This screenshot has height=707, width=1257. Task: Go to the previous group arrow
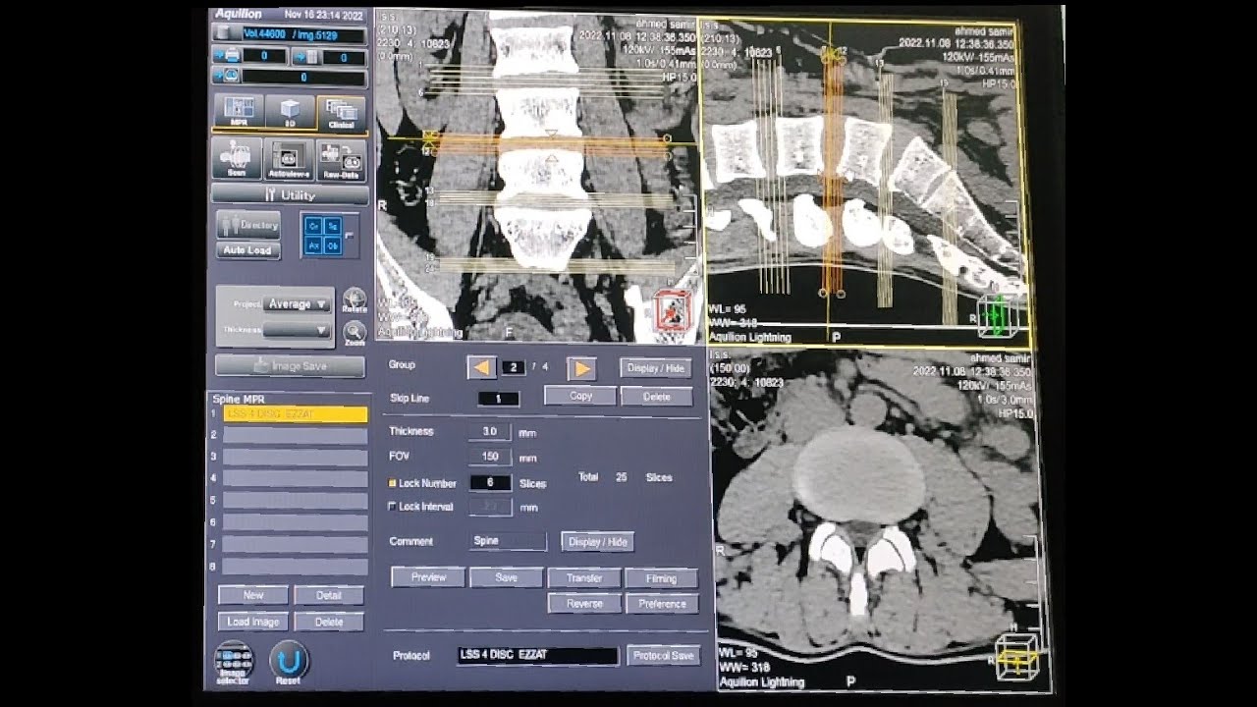click(x=481, y=367)
